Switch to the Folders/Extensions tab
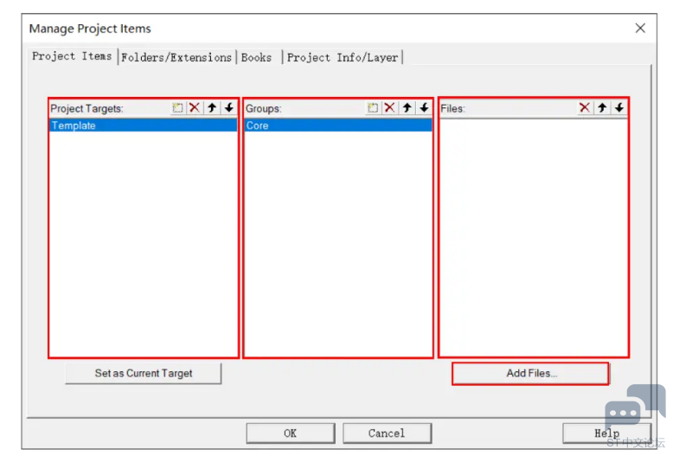 pos(176,57)
